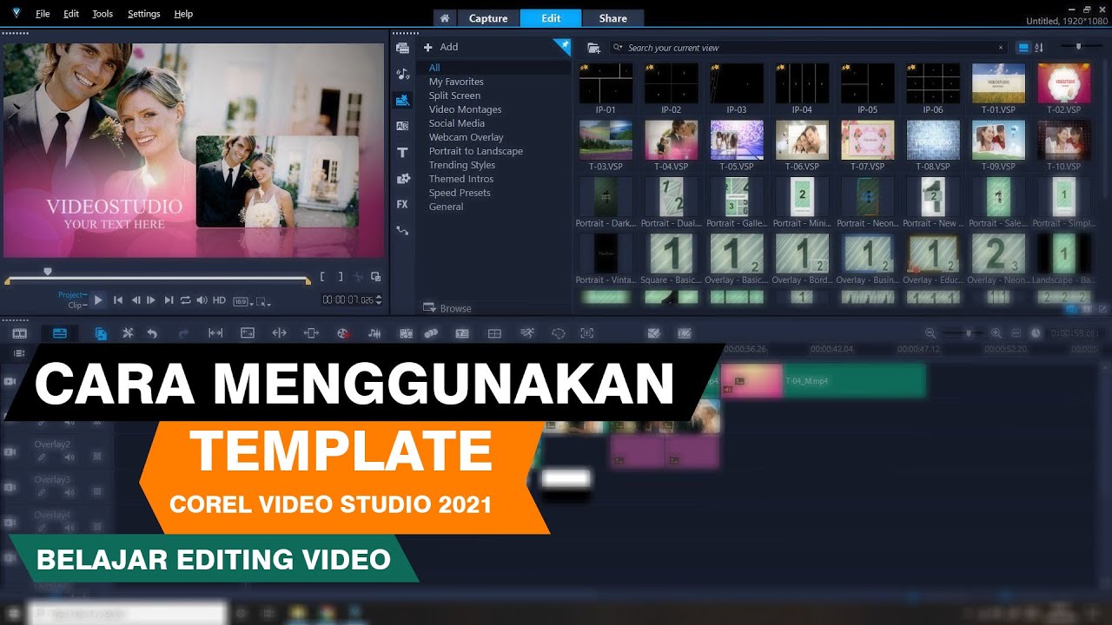Open the Edit menu
Screen dimensions: 1112x625
click(71, 14)
